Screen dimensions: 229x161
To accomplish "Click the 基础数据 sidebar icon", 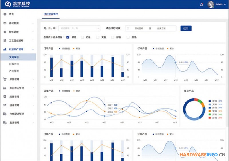I will [5, 23].
